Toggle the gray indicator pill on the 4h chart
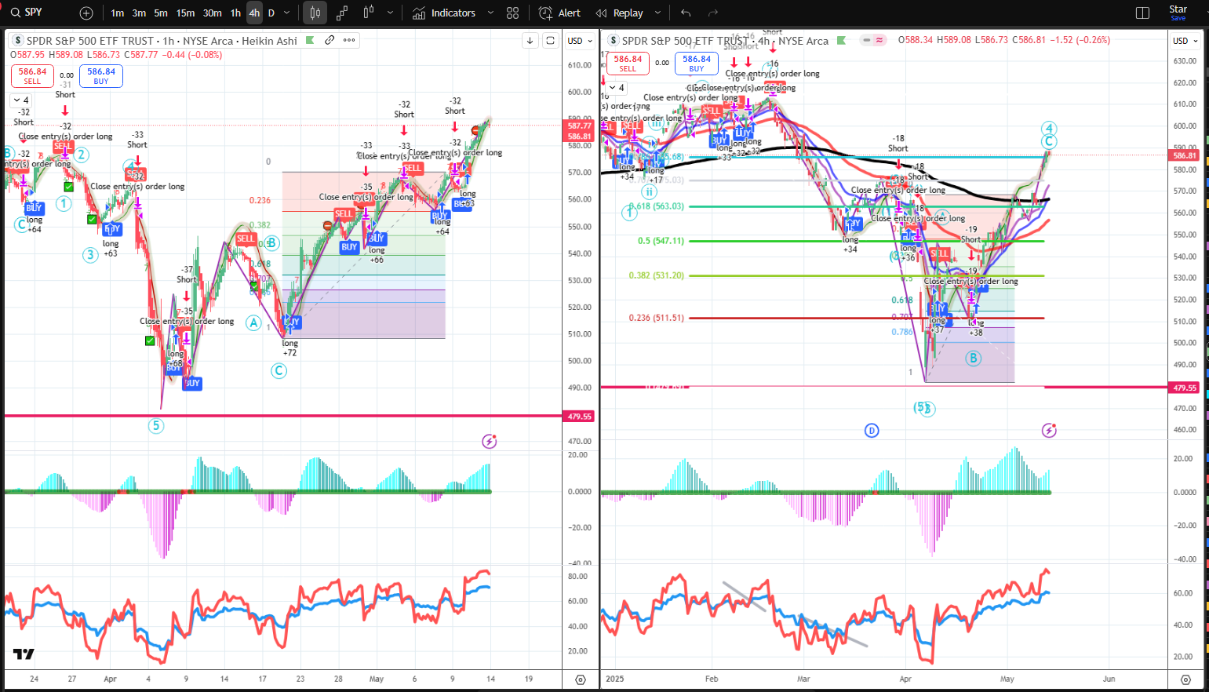This screenshot has width=1209, height=692. (x=866, y=40)
